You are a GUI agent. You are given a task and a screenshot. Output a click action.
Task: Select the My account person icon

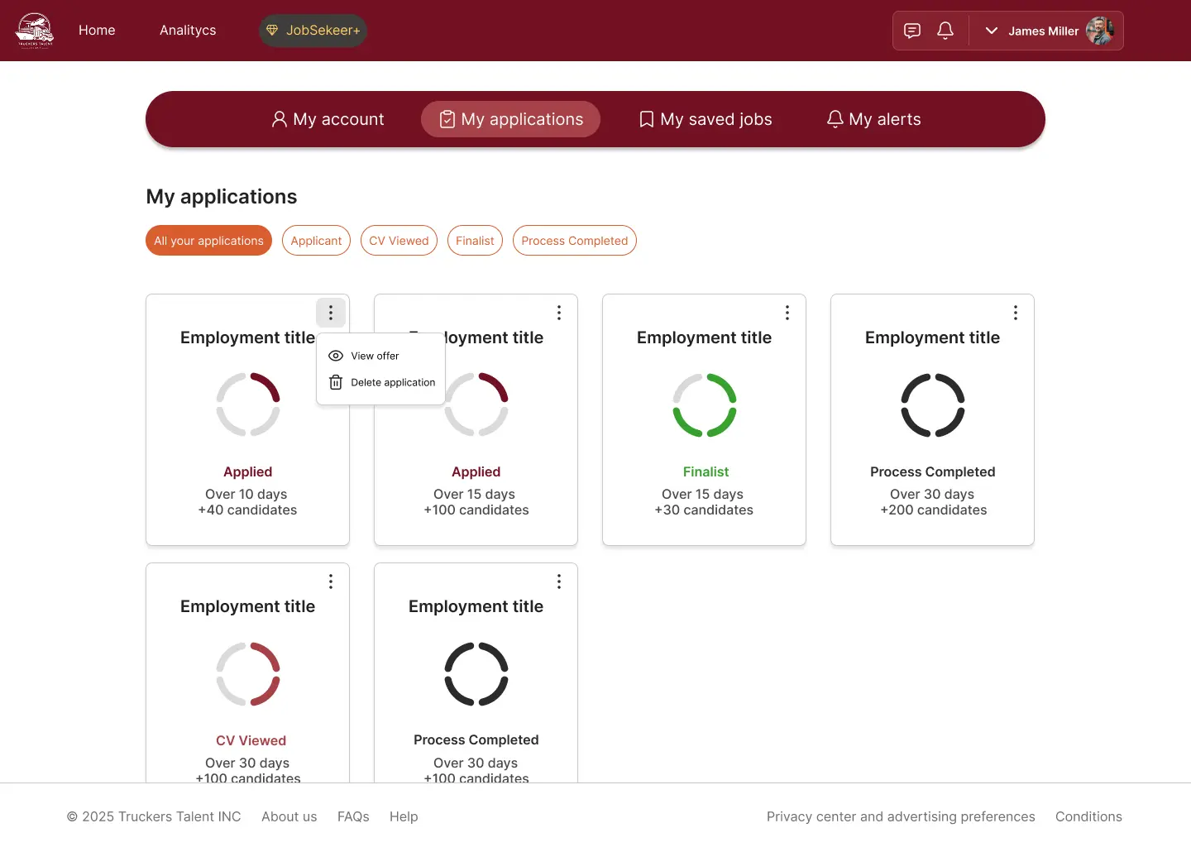pyautogui.click(x=278, y=119)
